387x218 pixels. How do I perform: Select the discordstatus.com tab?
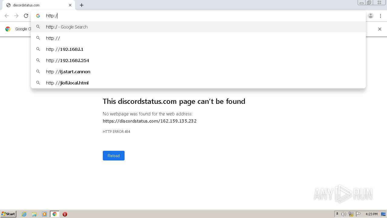coord(39,5)
